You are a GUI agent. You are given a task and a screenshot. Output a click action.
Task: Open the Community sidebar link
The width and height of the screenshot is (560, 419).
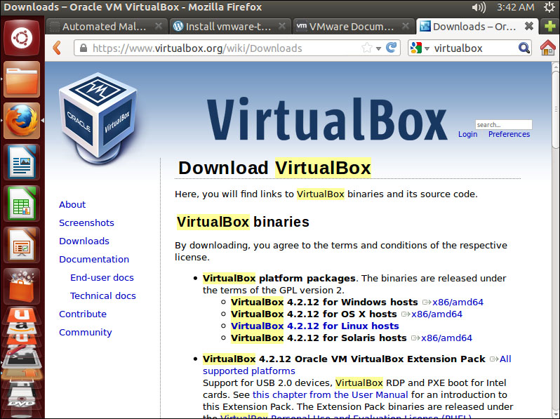point(86,333)
